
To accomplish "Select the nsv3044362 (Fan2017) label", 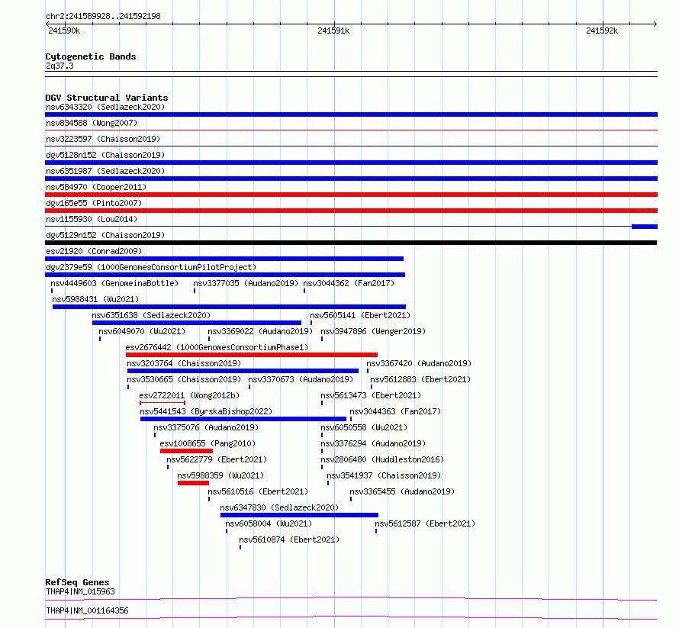I will [349, 283].
